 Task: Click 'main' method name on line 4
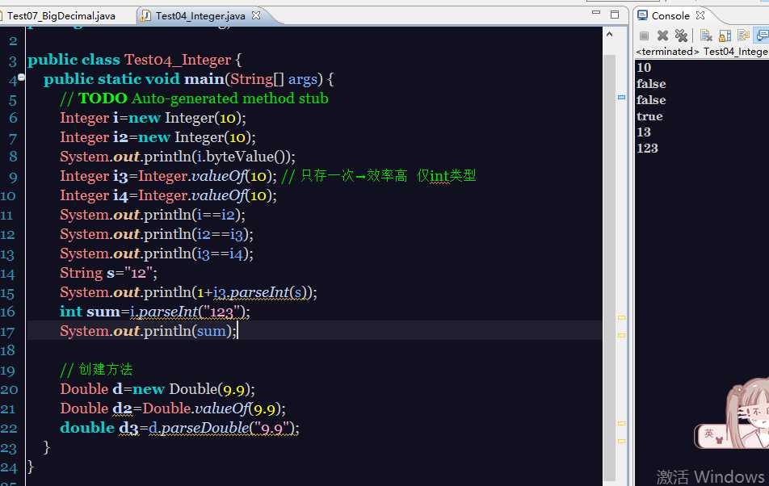click(204, 79)
